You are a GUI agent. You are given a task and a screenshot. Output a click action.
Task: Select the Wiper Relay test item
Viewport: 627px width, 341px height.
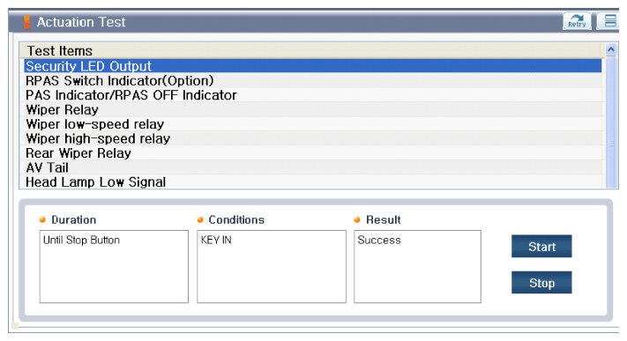tap(312, 109)
